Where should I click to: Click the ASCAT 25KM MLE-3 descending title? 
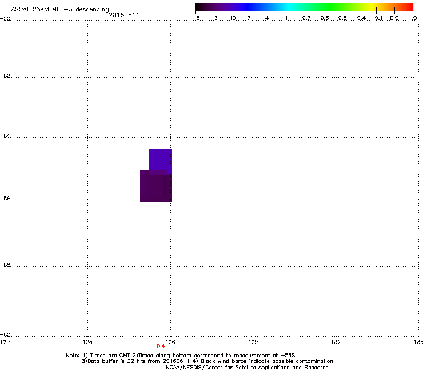60,9
